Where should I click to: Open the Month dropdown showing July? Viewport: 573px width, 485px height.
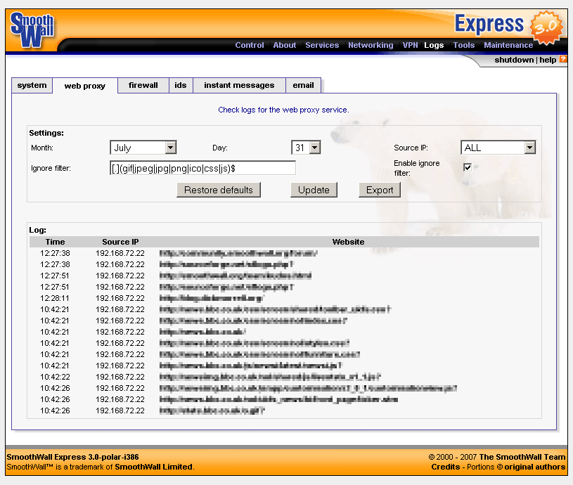(x=143, y=148)
